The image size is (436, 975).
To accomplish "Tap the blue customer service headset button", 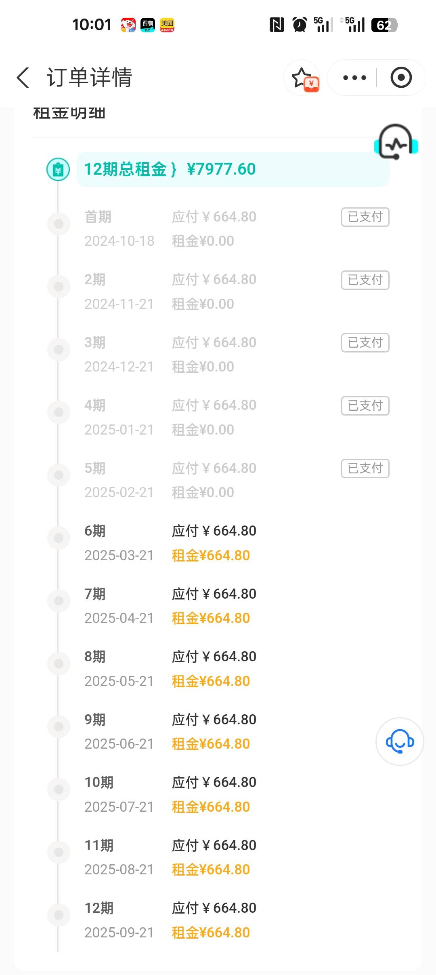I will point(400,742).
